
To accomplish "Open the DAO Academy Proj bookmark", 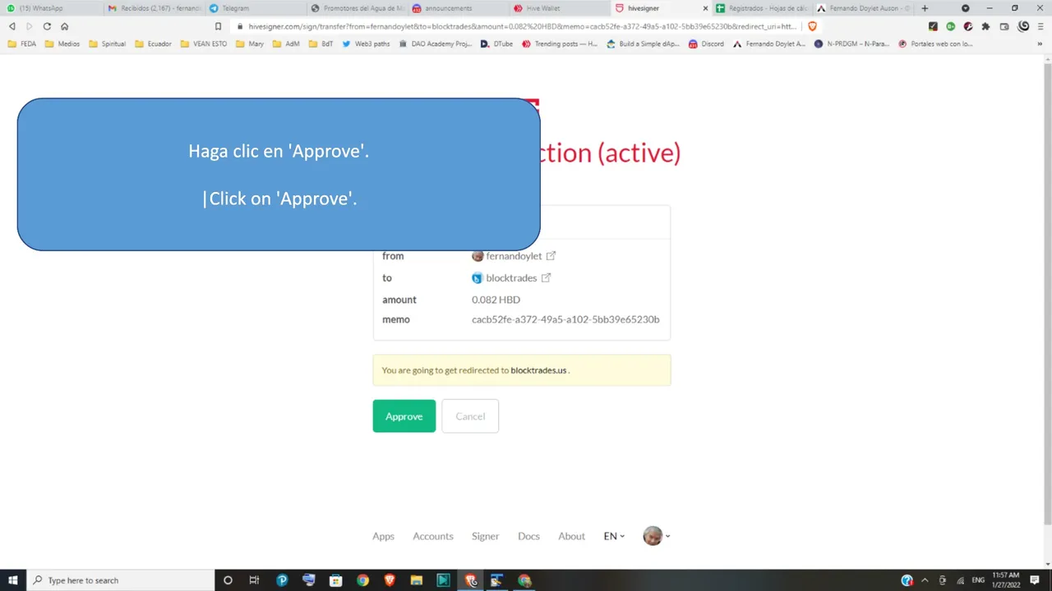I will tap(436, 44).
